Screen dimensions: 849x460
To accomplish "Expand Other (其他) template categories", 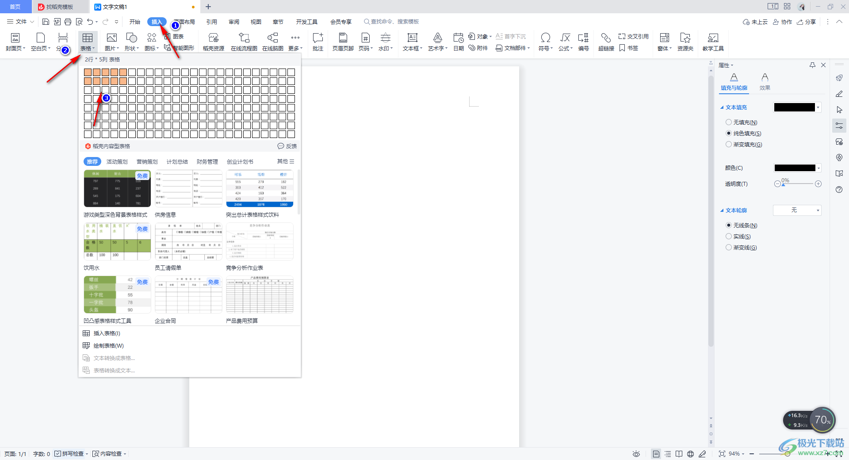I will click(x=286, y=161).
